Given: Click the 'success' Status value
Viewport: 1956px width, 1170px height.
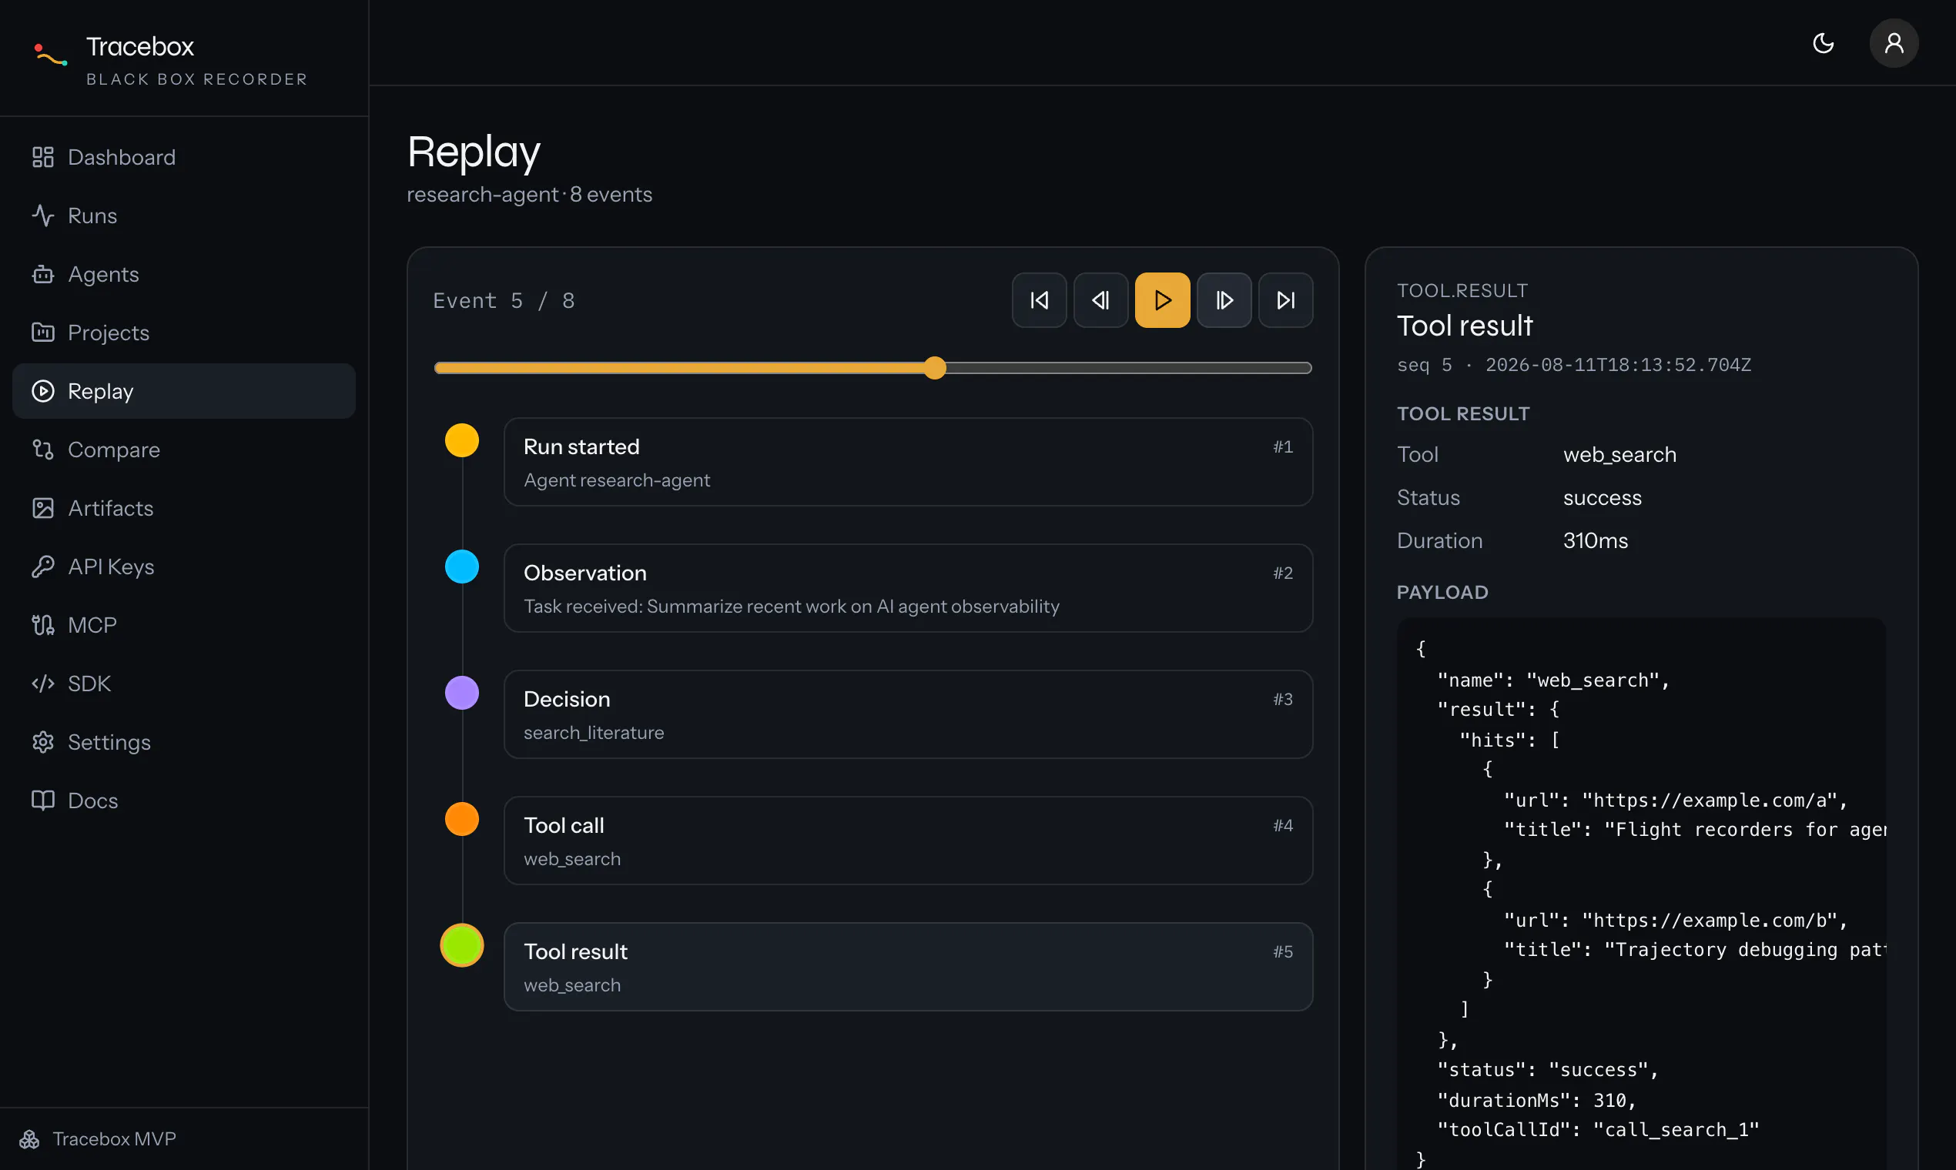Looking at the screenshot, I should [x=1602, y=497].
